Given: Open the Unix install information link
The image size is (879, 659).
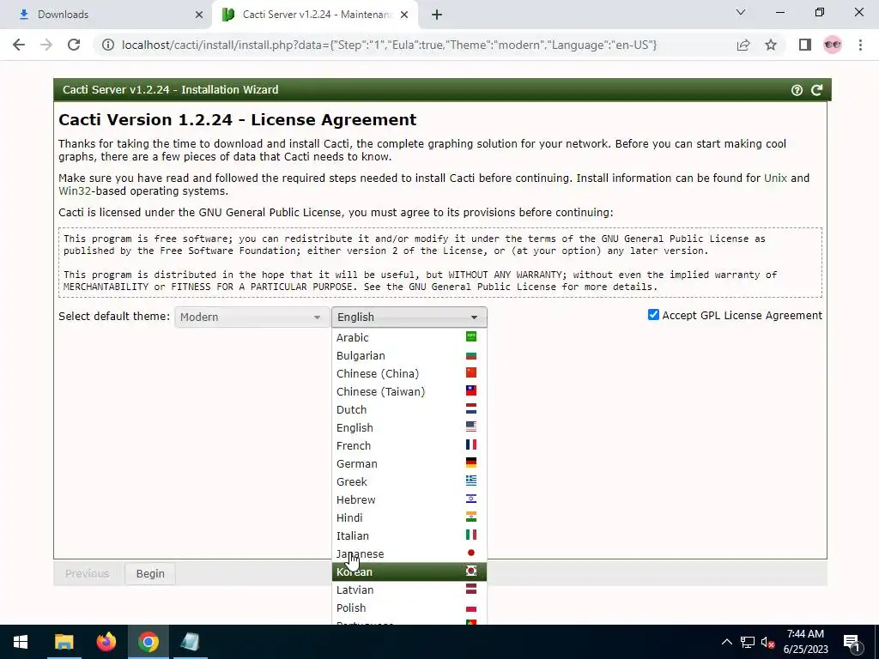Looking at the screenshot, I should [x=775, y=178].
